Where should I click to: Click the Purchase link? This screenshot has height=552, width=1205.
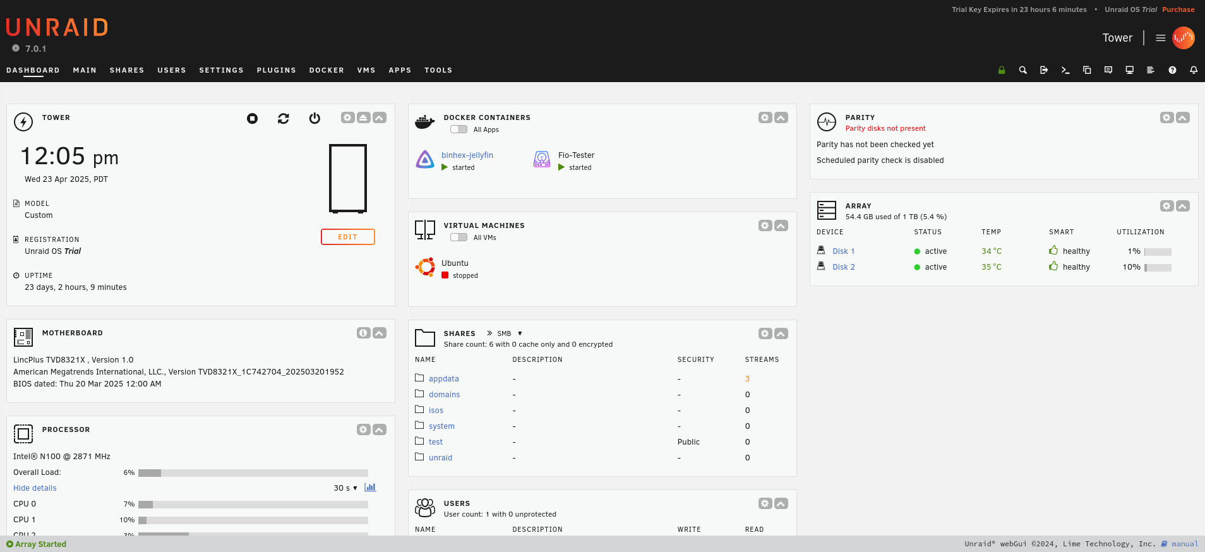(x=1178, y=9)
